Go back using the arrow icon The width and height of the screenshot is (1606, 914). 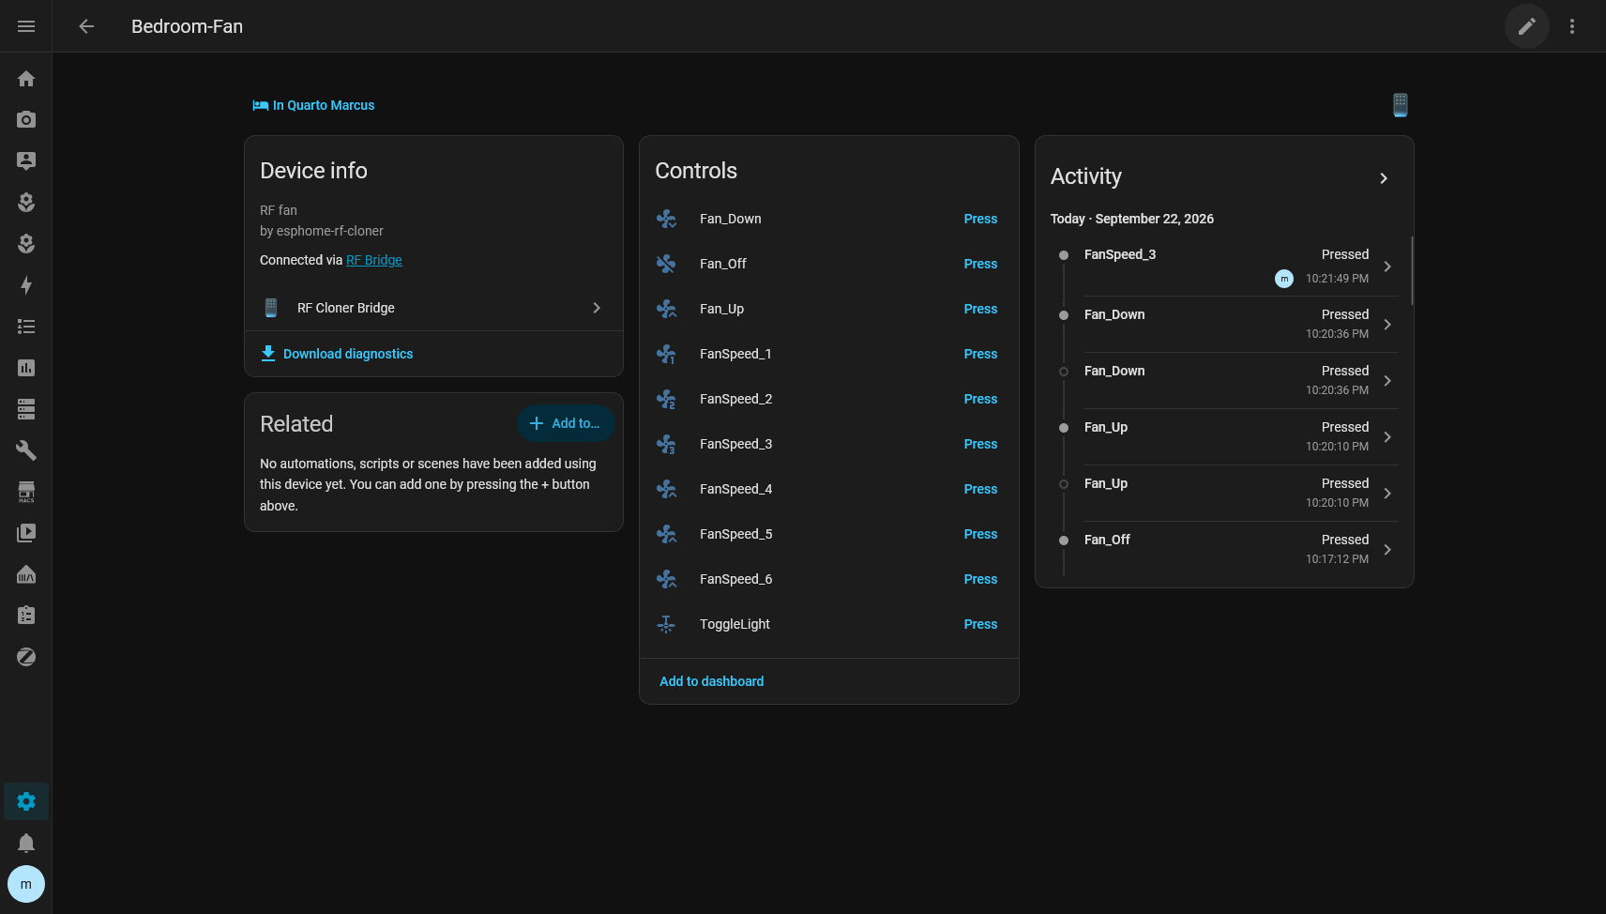point(86,26)
